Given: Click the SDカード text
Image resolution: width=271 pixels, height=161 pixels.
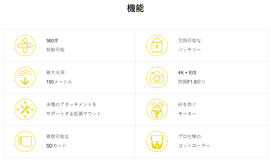Looking at the screenshot, I should tap(56, 146).
